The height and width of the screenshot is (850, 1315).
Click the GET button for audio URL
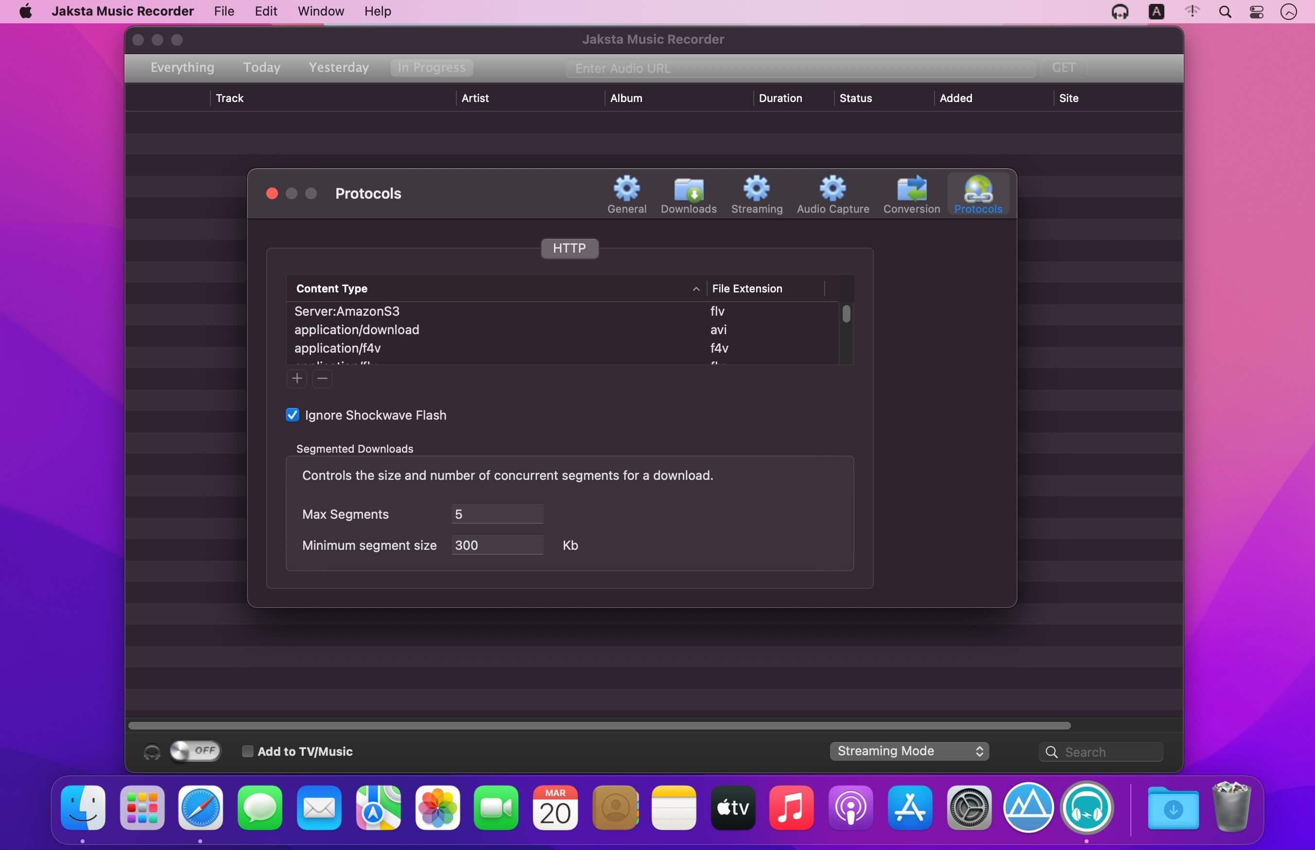tap(1063, 66)
